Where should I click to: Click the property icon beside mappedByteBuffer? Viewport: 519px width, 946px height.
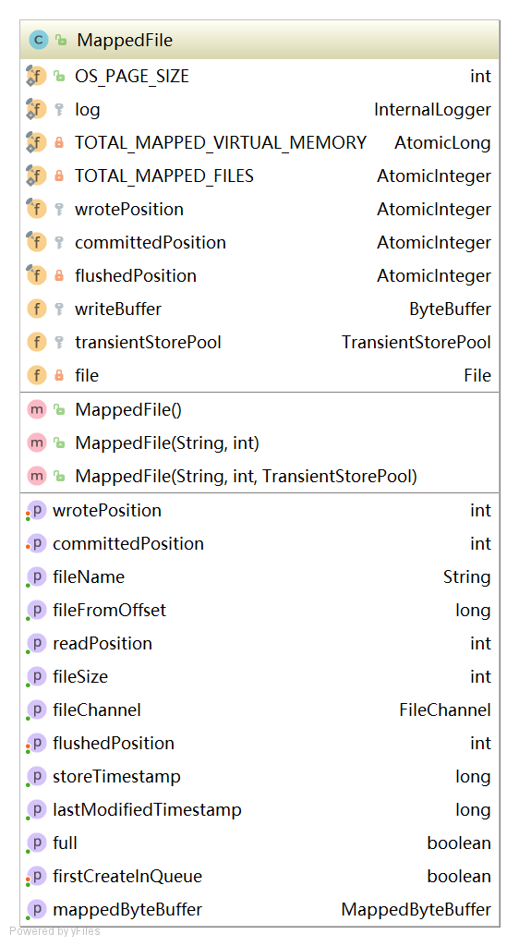click(x=37, y=909)
